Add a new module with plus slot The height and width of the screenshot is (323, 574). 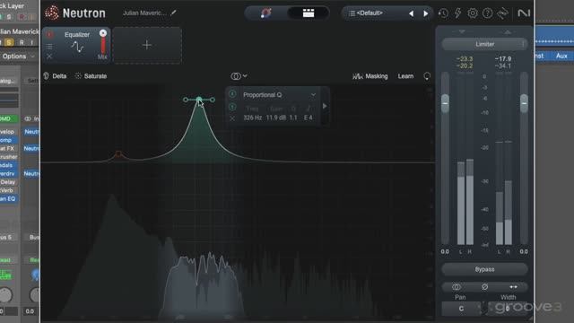click(x=147, y=45)
